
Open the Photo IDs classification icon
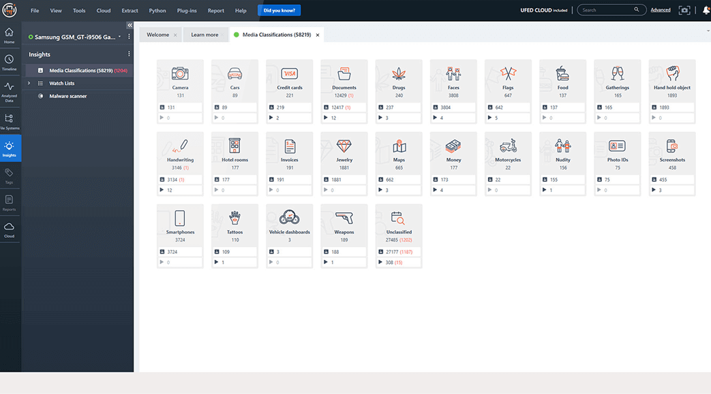(617, 146)
